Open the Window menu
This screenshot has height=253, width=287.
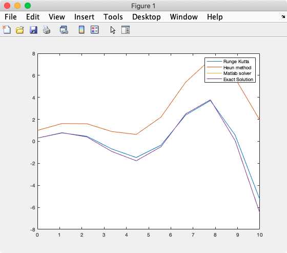point(184,17)
